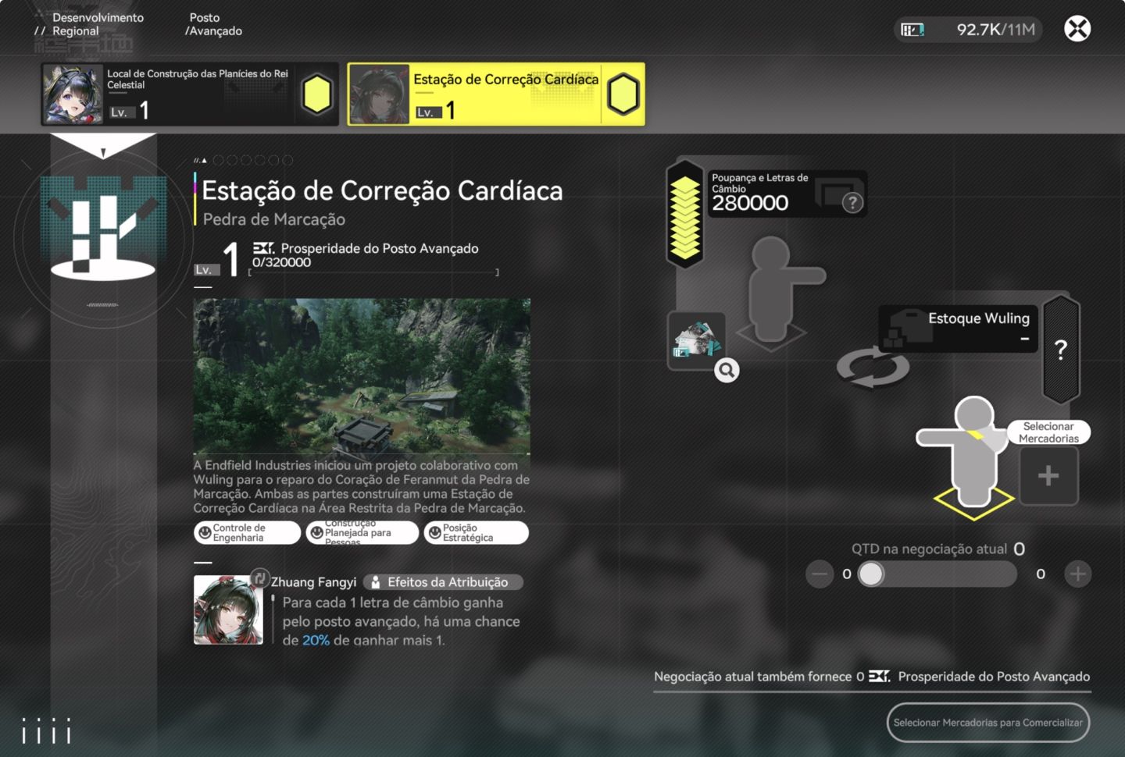Add merchandise with the plus tile
Screen dimensions: 1125x757
[1048, 476]
